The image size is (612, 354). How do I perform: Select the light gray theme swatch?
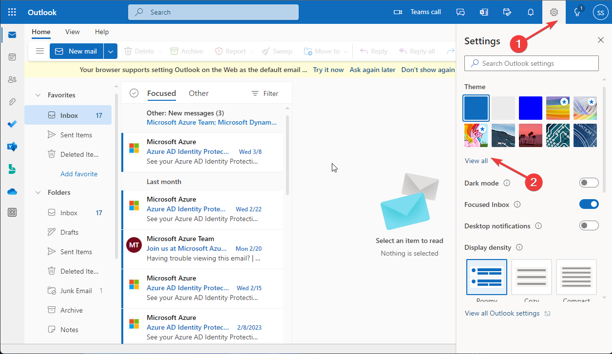point(503,108)
